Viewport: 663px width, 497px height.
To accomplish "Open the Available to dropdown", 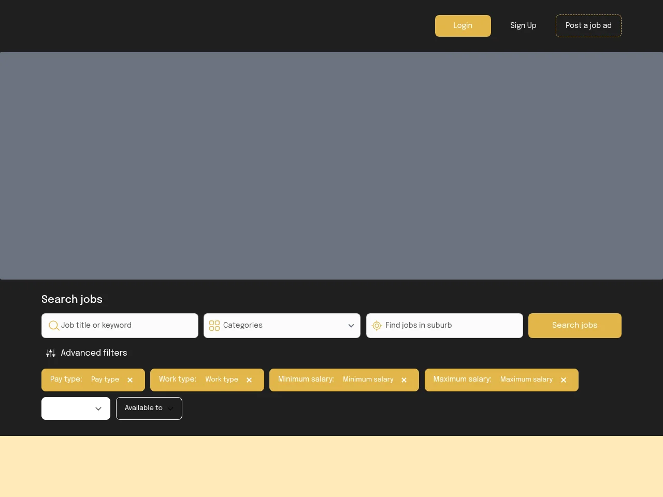I will tap(149, 408).
